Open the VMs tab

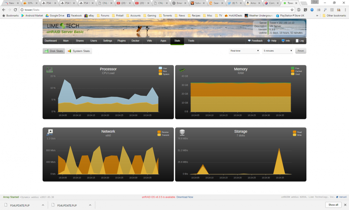click(x=149, y=41)
